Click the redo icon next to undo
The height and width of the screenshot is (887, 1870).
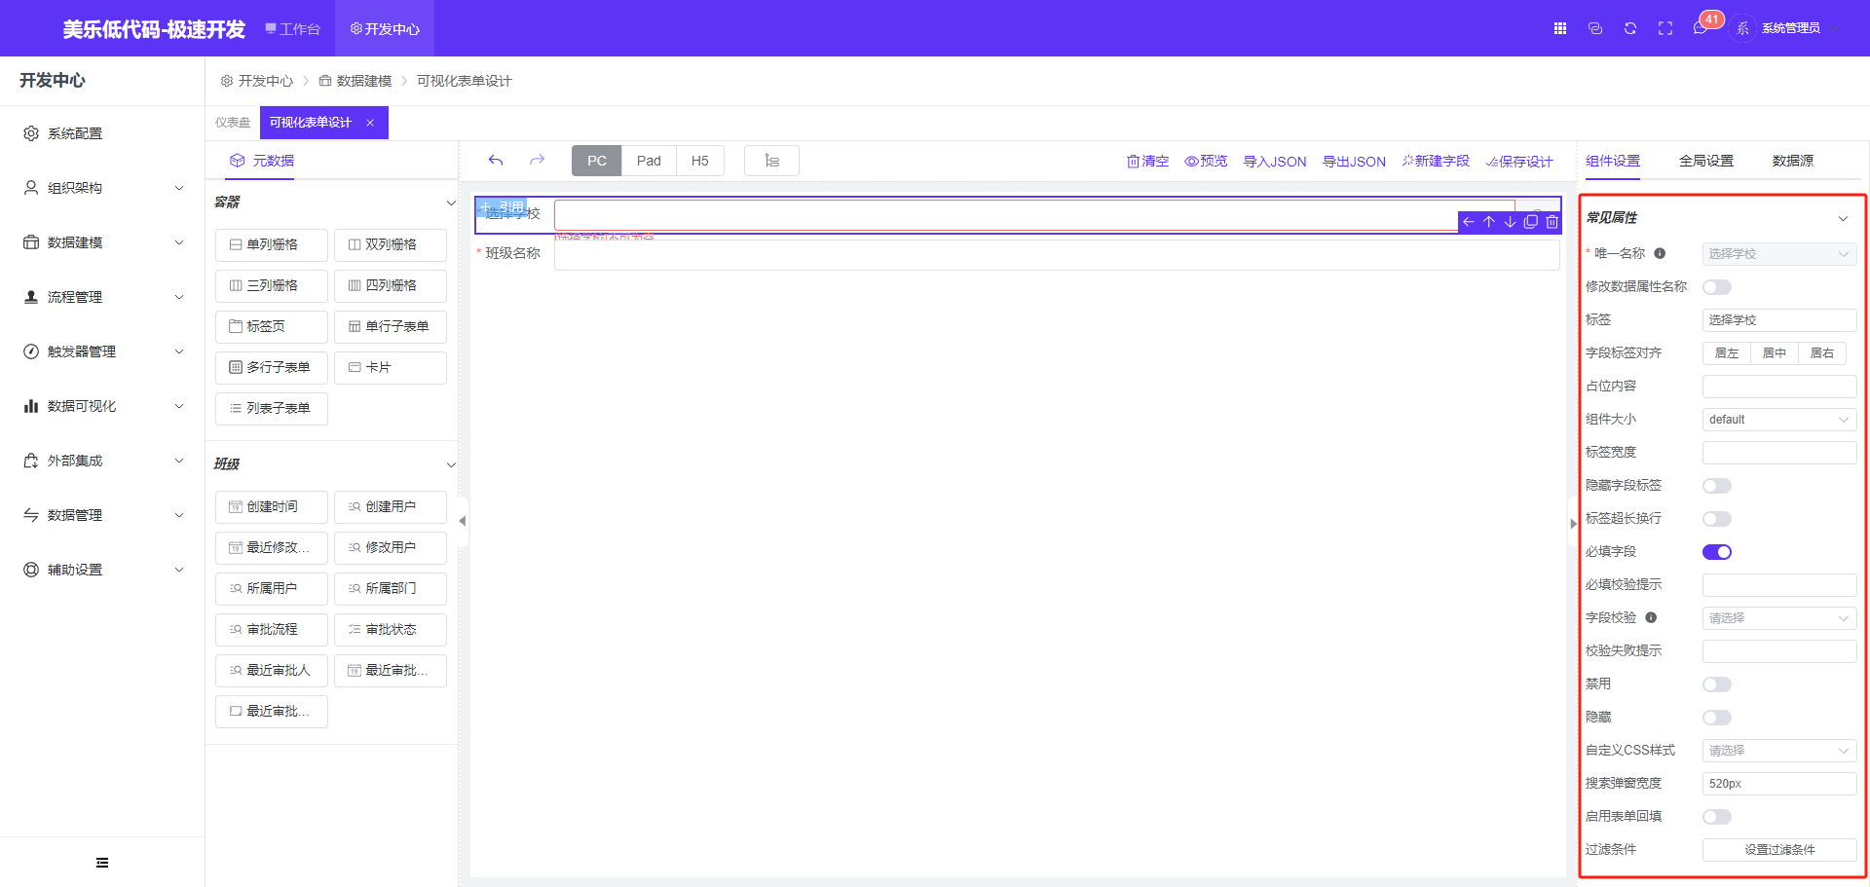pyautogui.click(x=537, y=160)
